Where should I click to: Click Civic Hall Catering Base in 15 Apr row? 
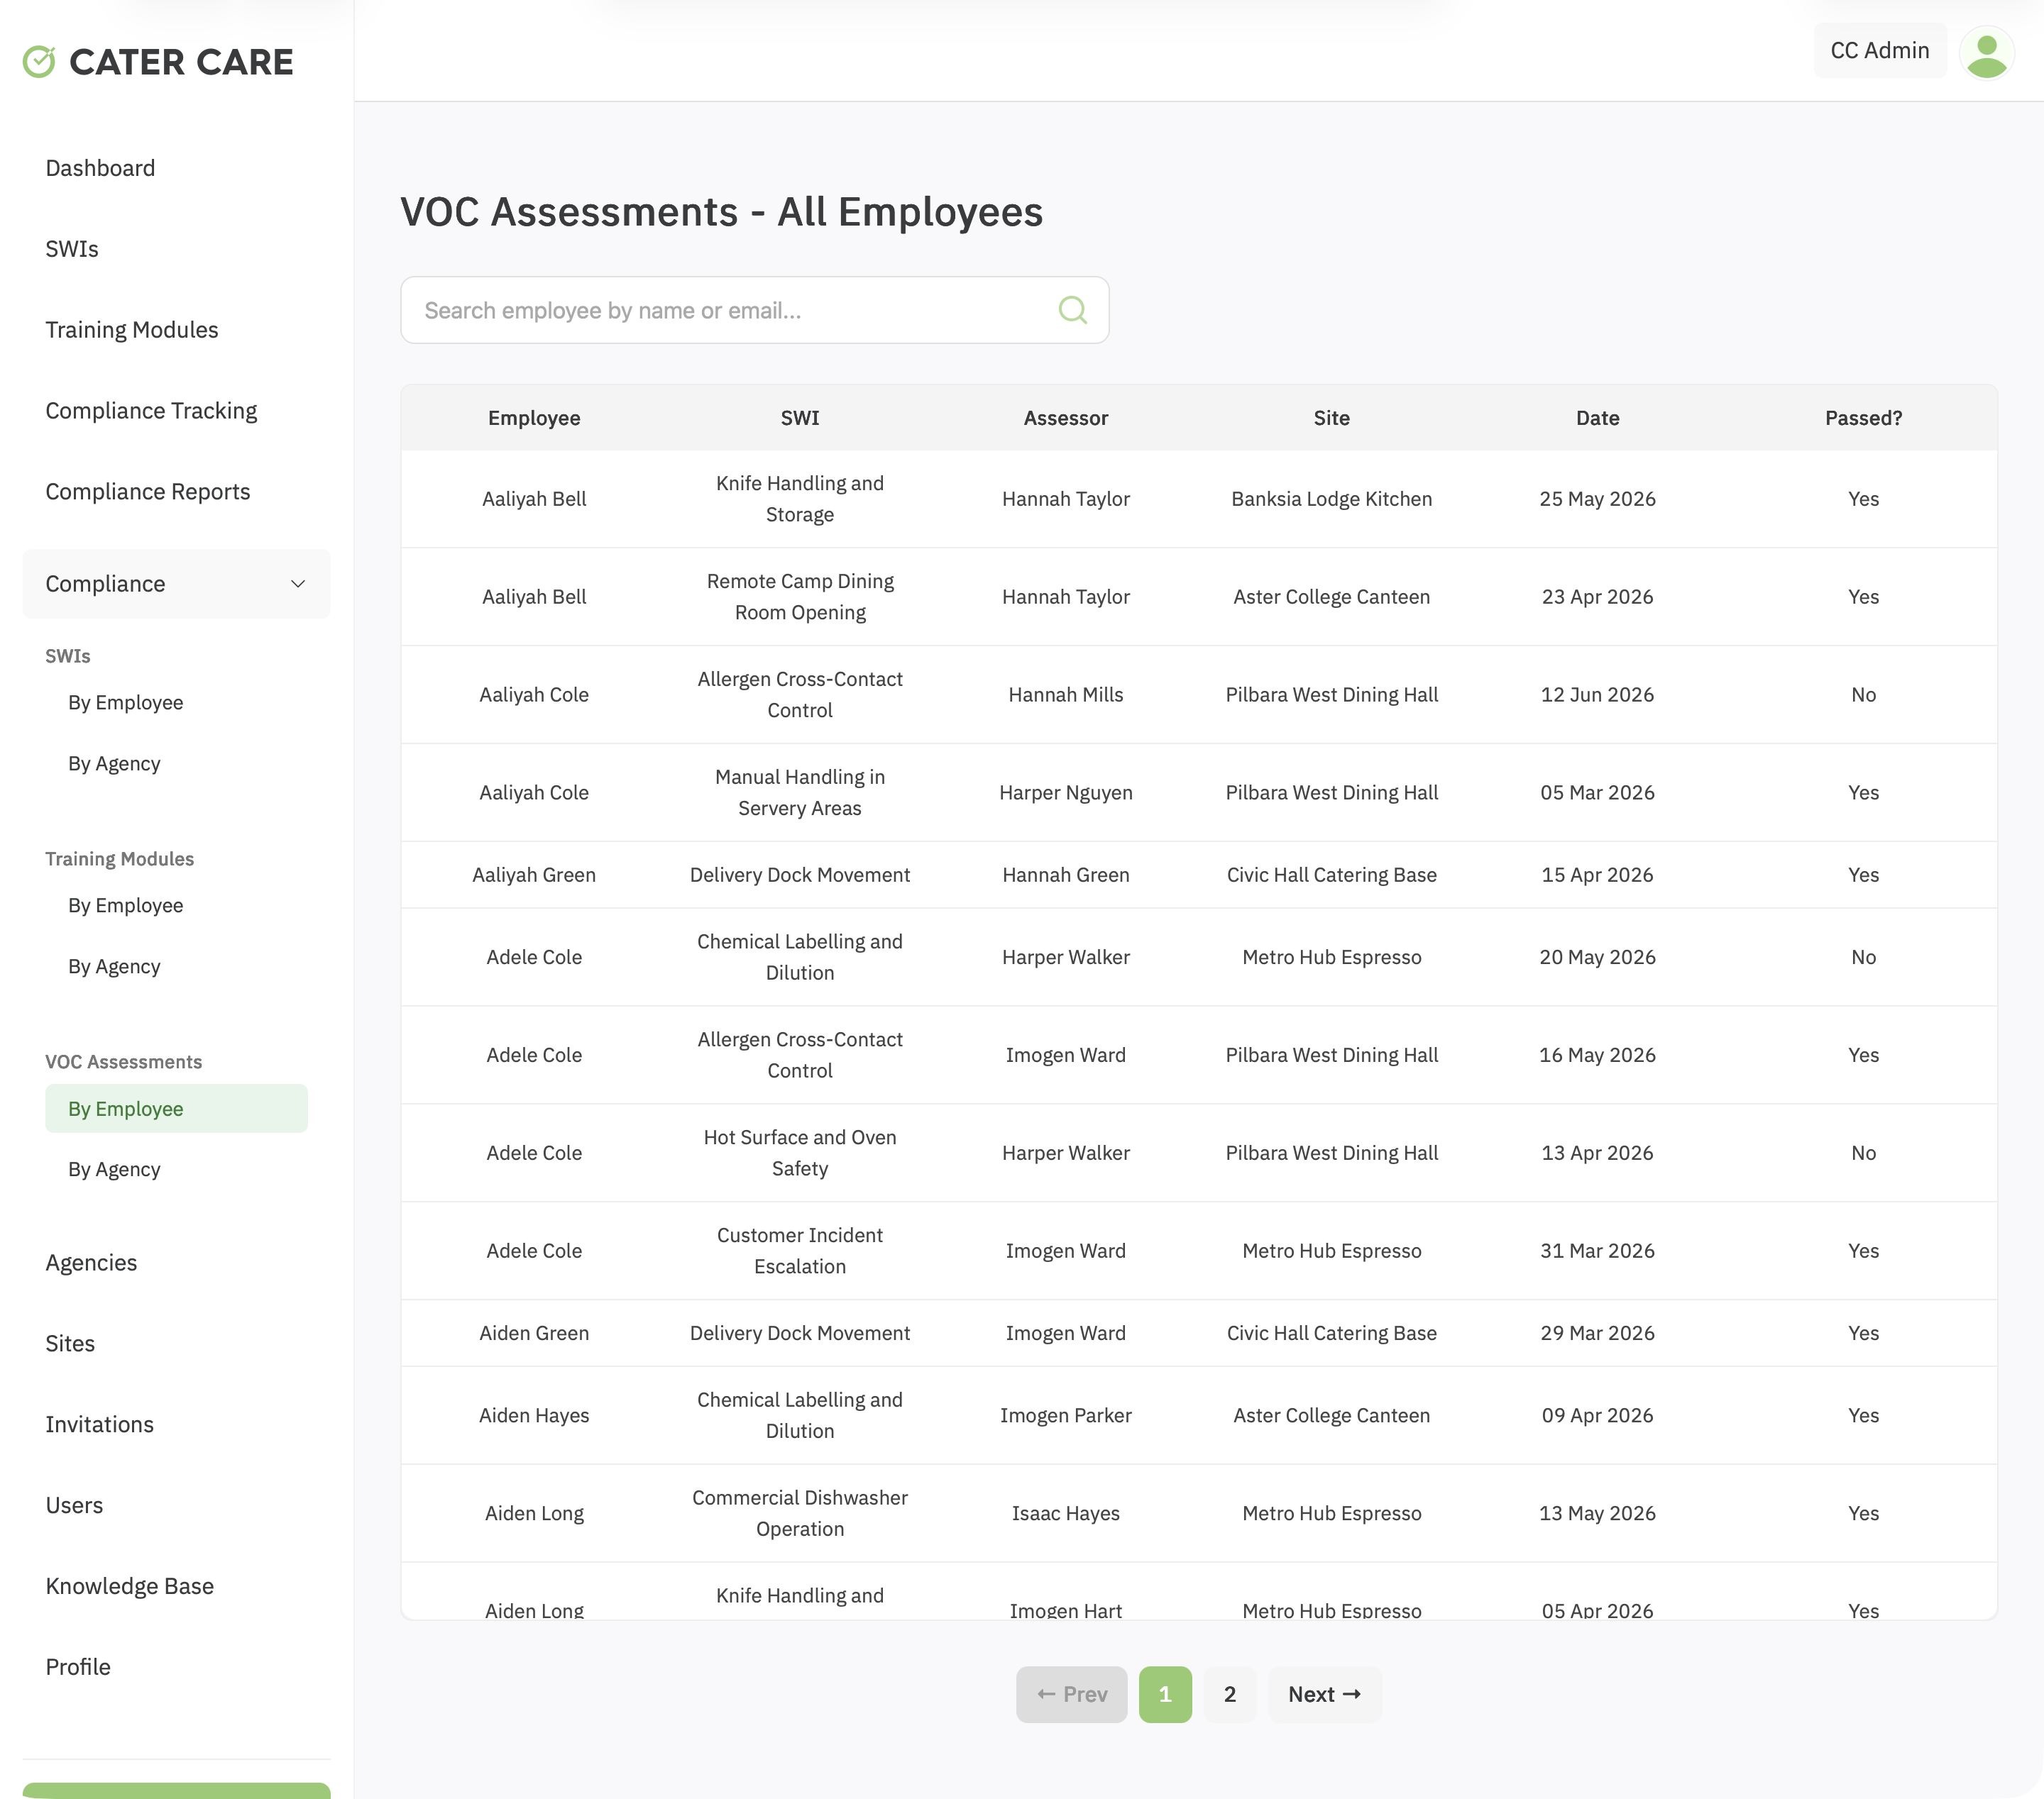(1332, 875)
